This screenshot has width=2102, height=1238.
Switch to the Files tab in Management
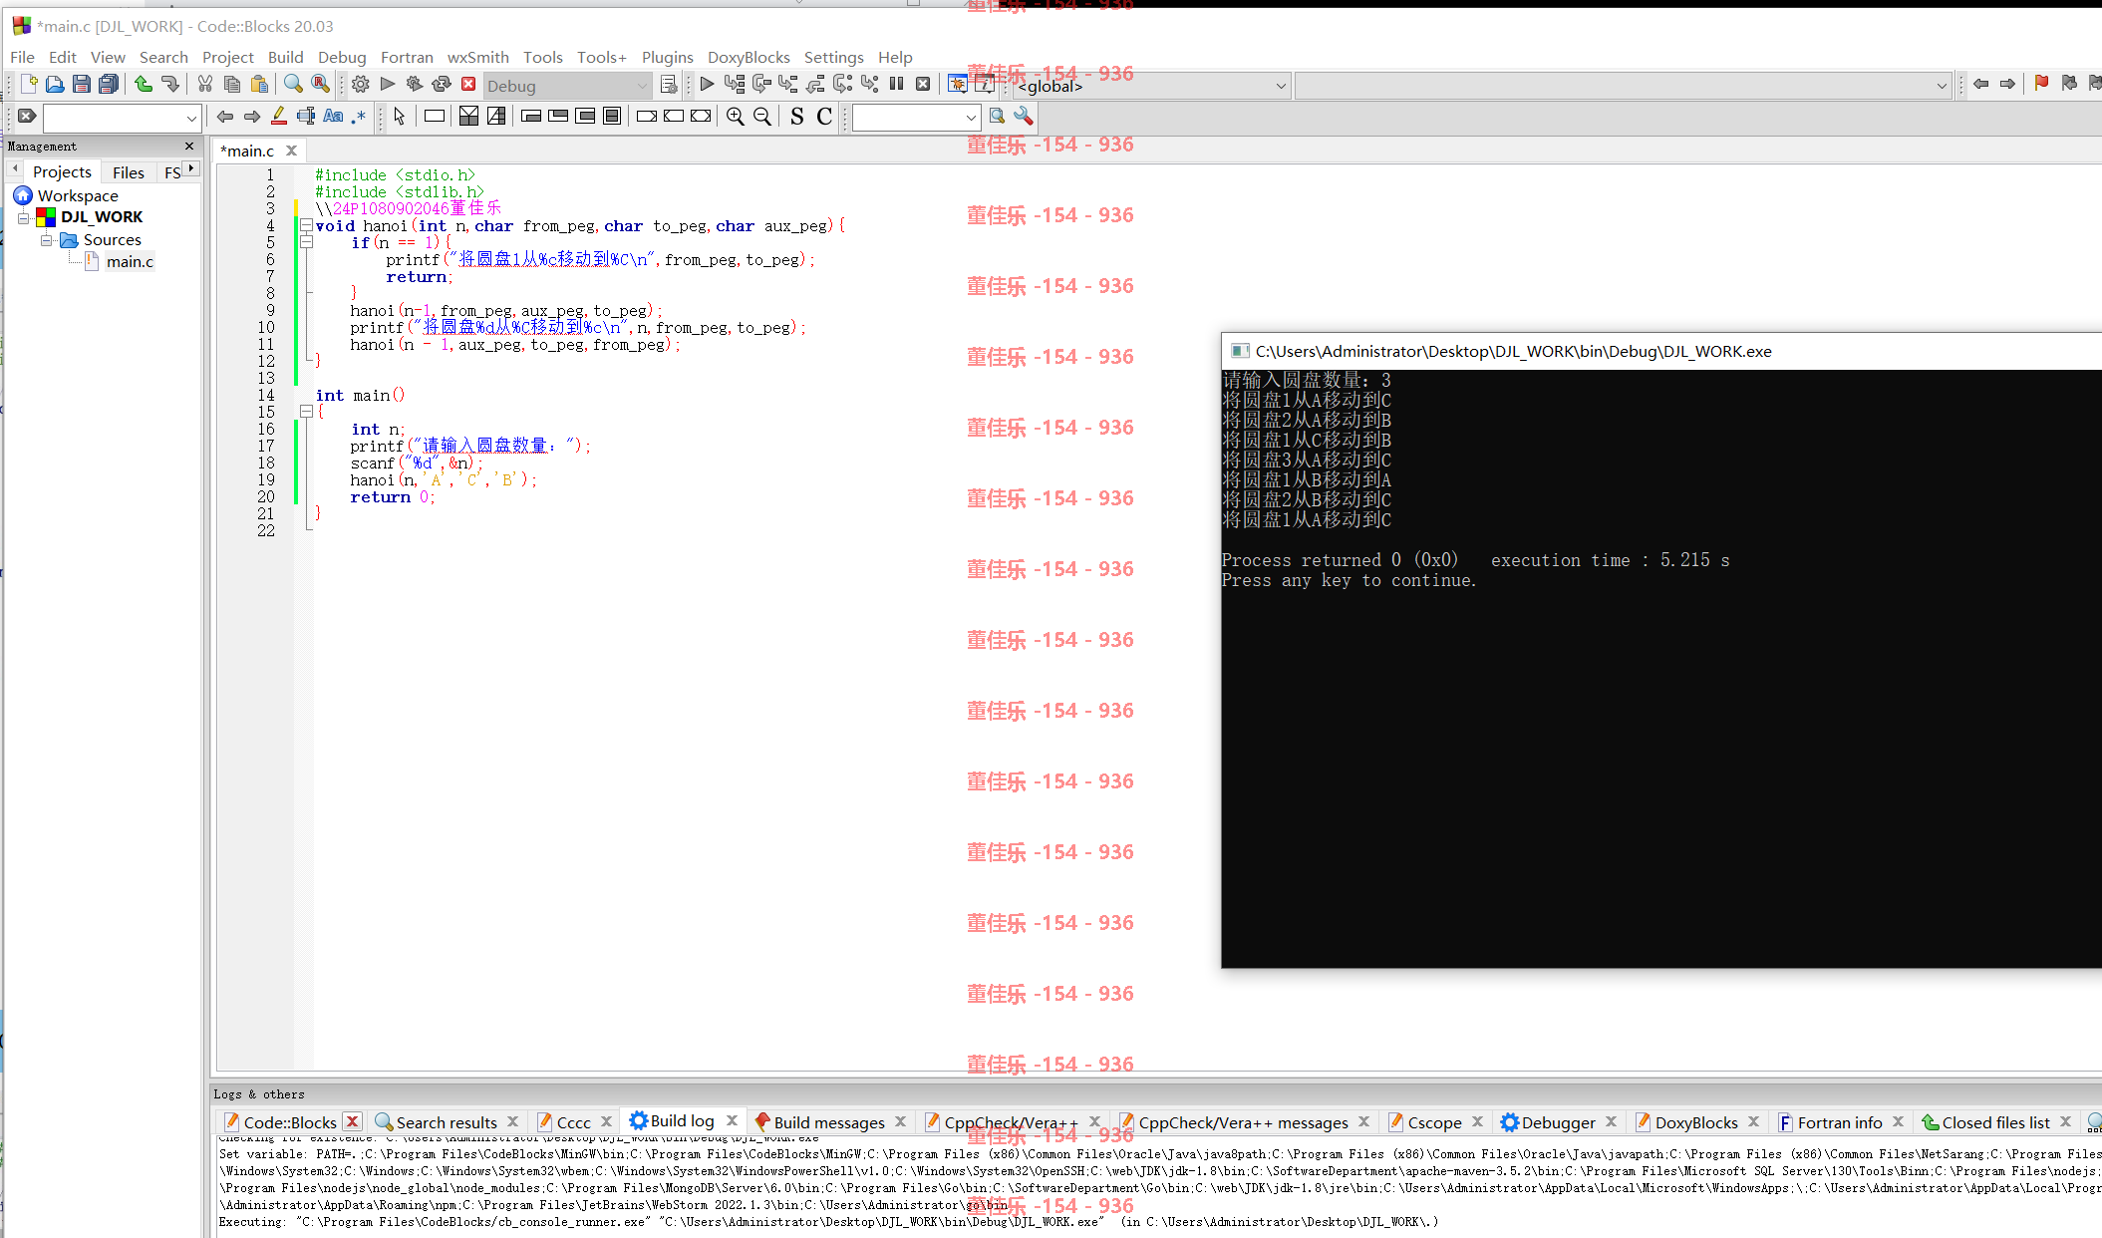129,172
